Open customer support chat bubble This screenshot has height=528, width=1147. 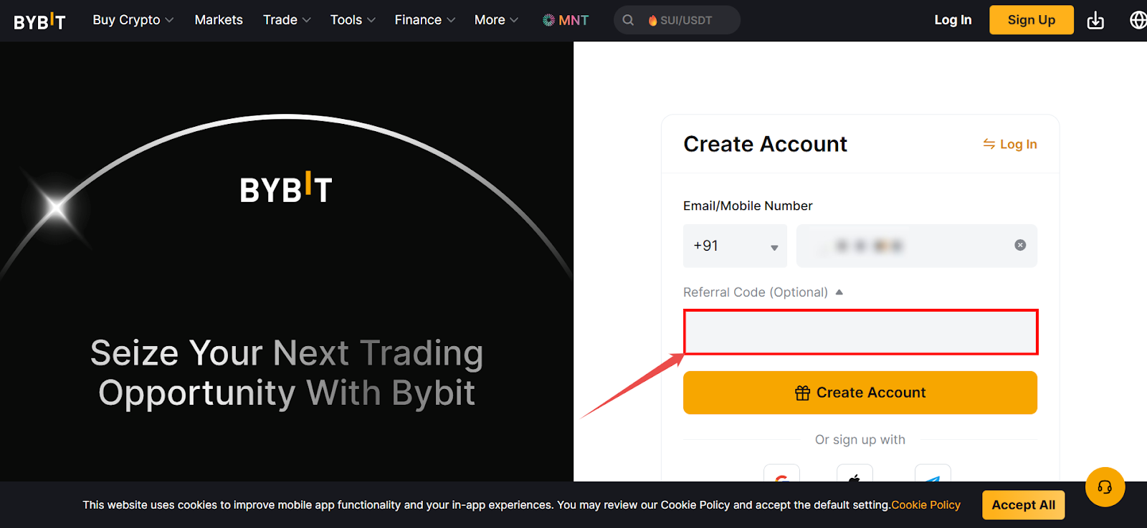click(1105, 486)
